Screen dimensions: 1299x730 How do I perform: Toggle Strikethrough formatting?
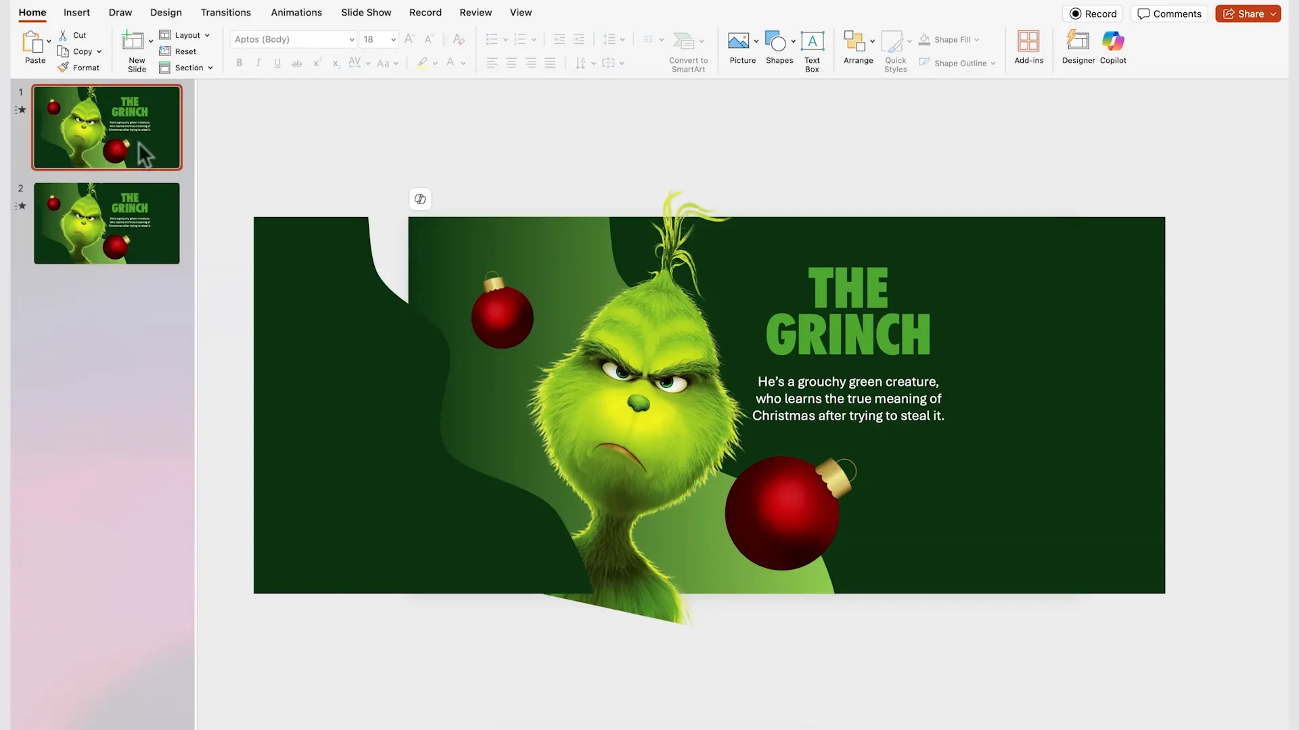(296, 63)
